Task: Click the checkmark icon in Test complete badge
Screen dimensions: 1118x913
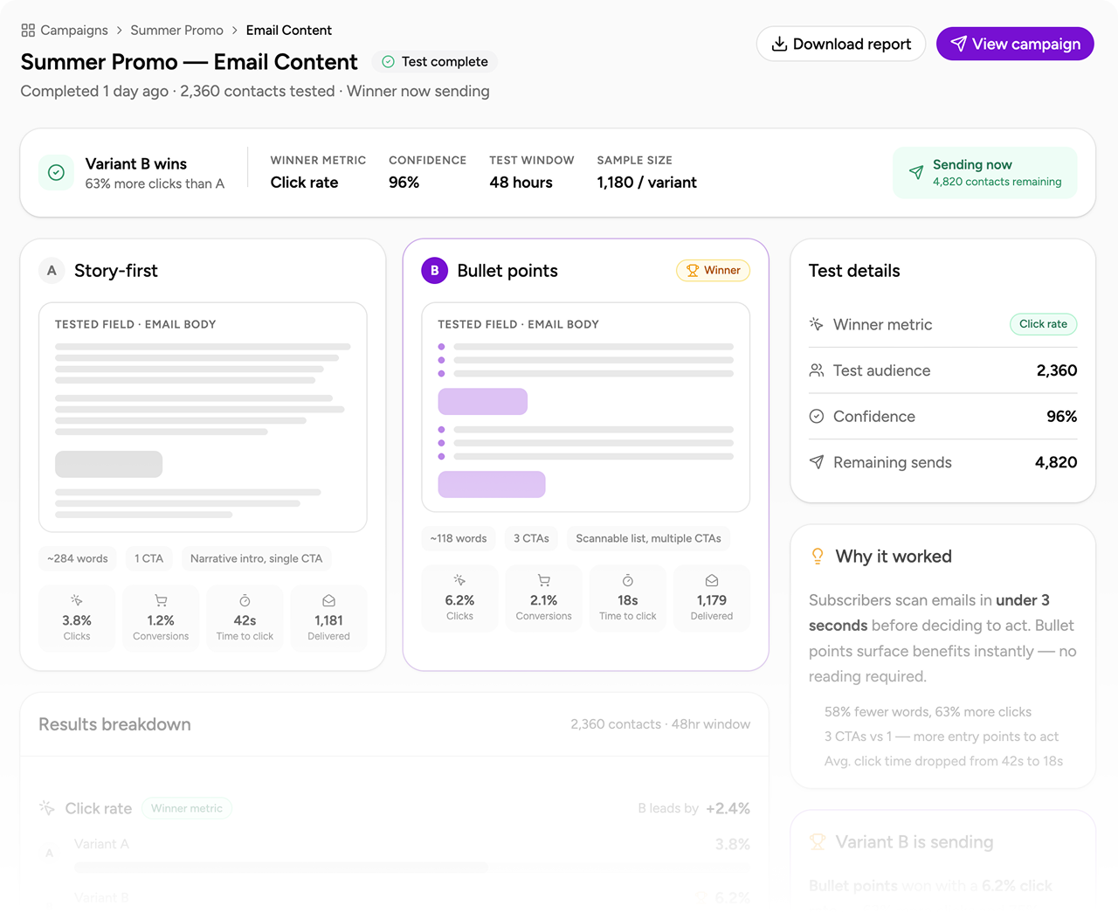Action: 386,61
